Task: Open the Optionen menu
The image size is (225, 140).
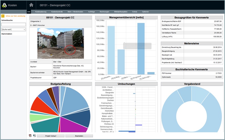Action: [145, 12]
